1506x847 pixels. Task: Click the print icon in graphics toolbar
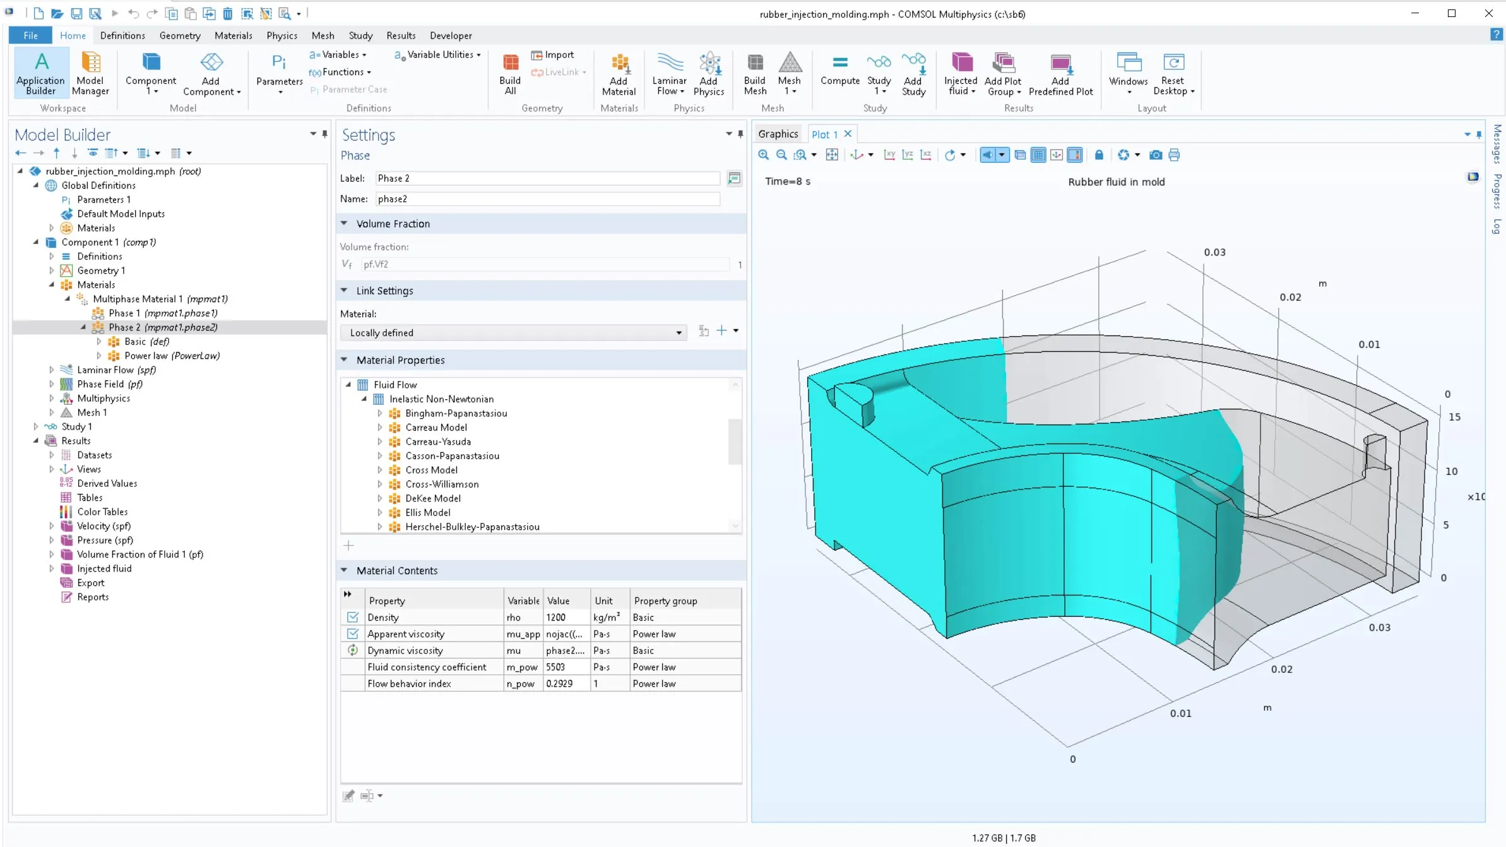[x=1174, y=155]
